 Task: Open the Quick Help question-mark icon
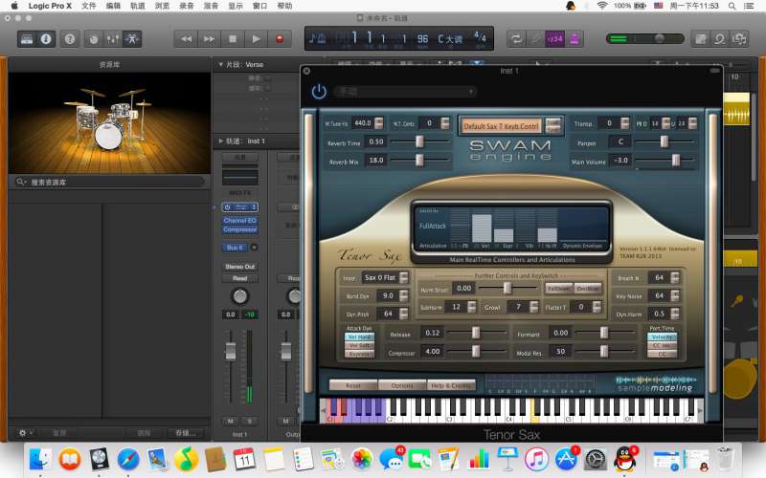tap(68, 39)
